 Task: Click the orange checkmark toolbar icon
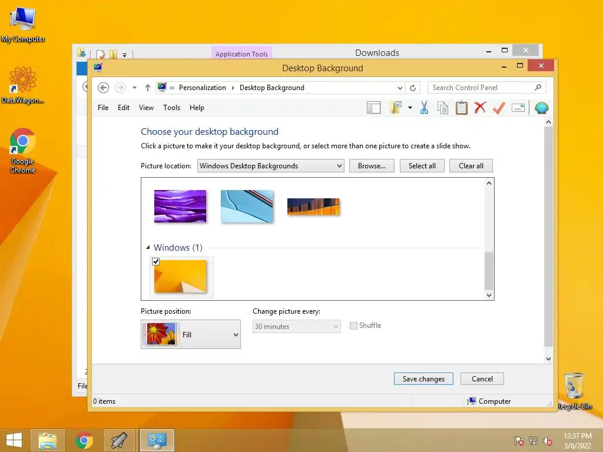(x=499, y=108)
